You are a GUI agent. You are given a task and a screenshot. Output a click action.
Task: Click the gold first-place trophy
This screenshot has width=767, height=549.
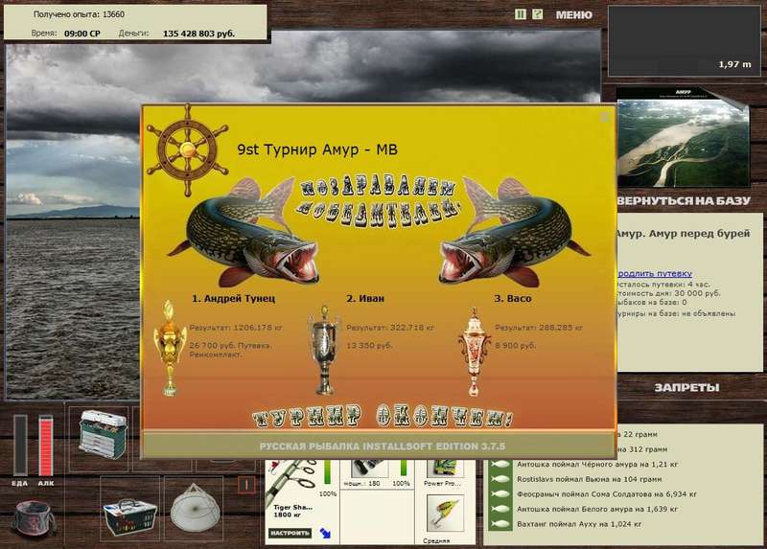170,348
